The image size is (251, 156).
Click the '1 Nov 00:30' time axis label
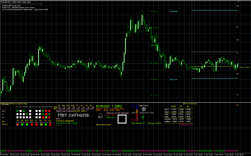point(198,155)
